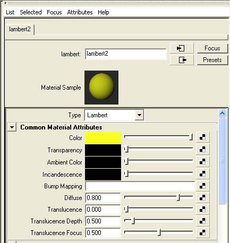The width and height of the screenshot is (230, 243).
Task: Click checker map button for Transparency
Action: 203,150
